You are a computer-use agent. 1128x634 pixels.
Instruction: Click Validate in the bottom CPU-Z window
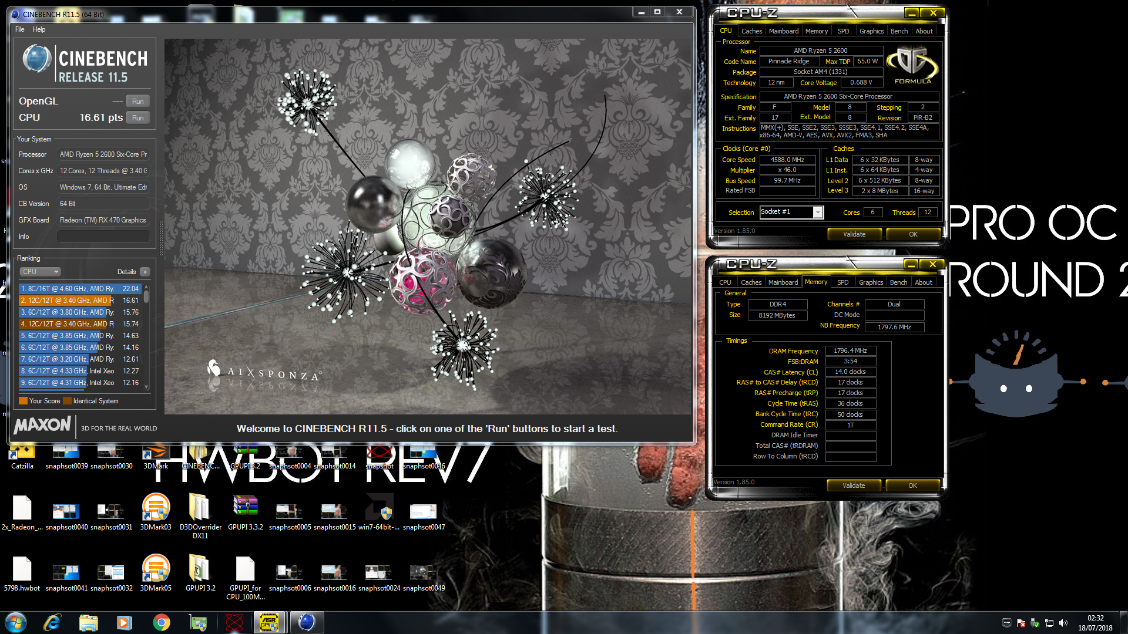tap(854, 485)
